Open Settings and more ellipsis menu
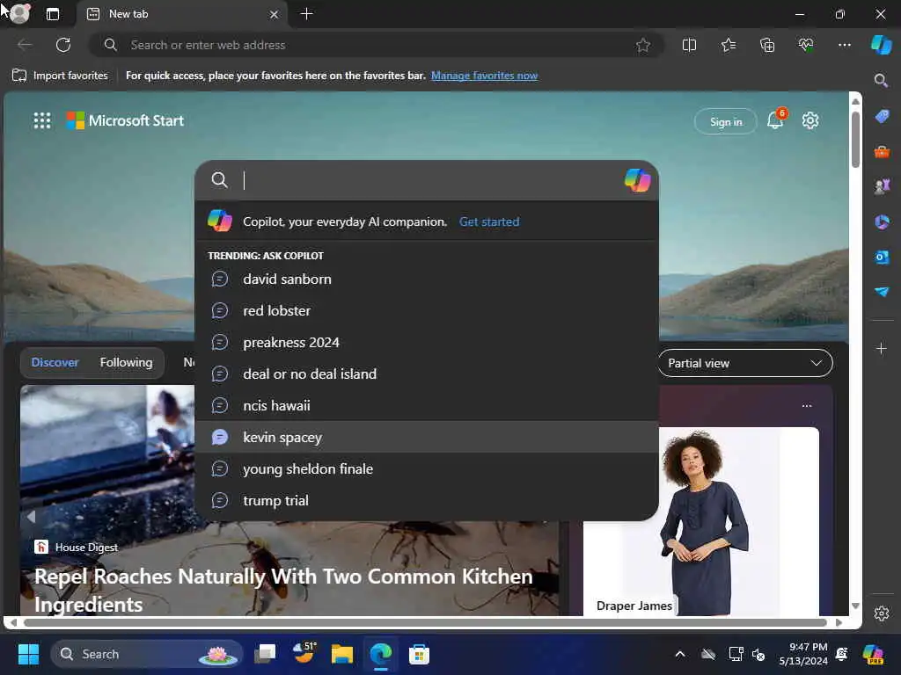 point(844,45)
